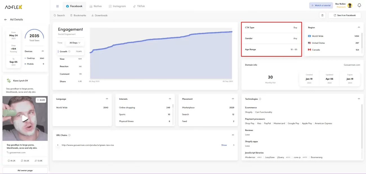Viewport: 366px width, 174px height.
Task: Open the gzouerman.com green-tea URL
Action: pyautogui.click(x=88, y=145)
